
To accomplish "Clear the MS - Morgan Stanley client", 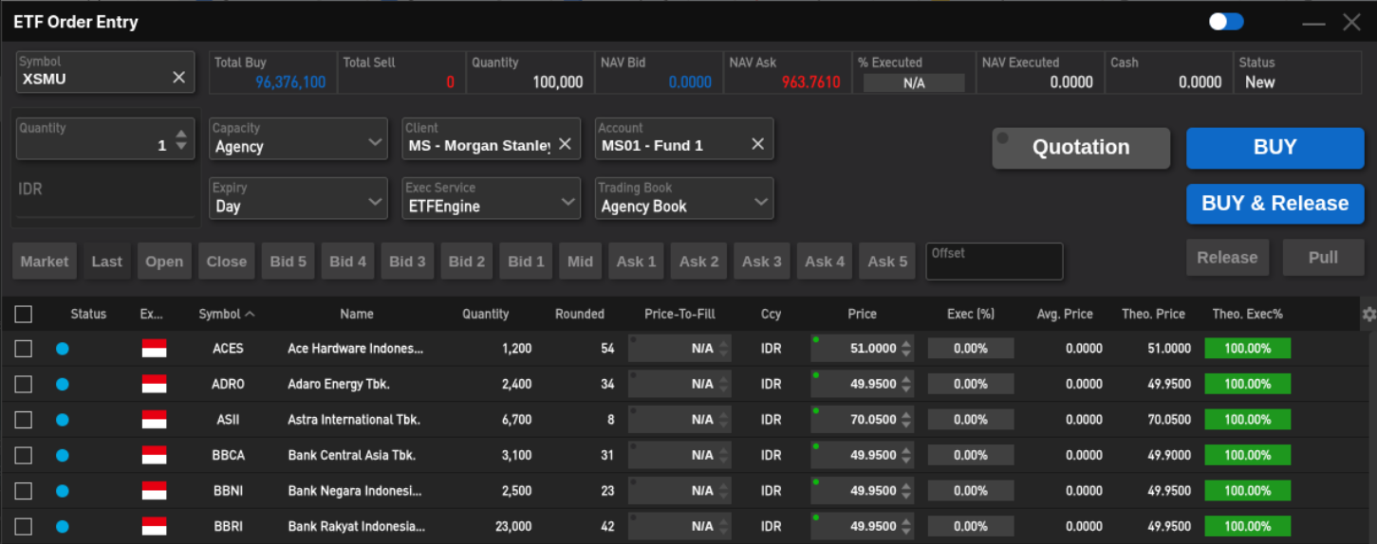I will click(x=565, y=144).
